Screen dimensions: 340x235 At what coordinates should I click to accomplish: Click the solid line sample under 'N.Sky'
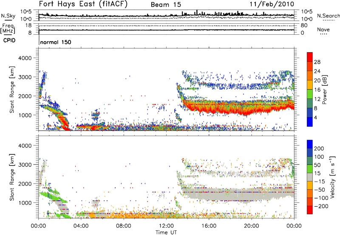[x=8, y=20]
